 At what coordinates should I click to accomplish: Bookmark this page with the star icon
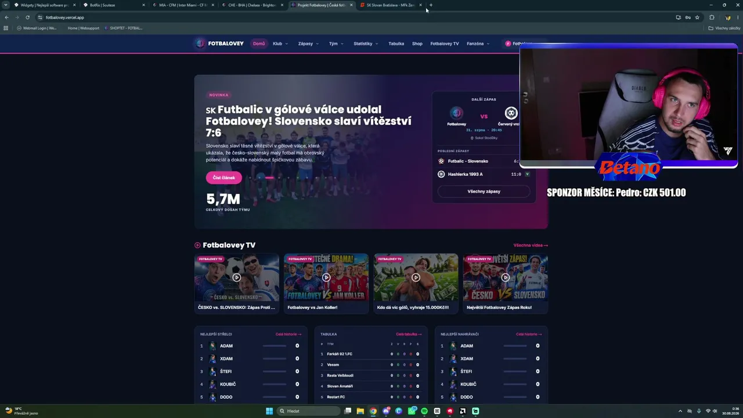[x=697, y=17]
